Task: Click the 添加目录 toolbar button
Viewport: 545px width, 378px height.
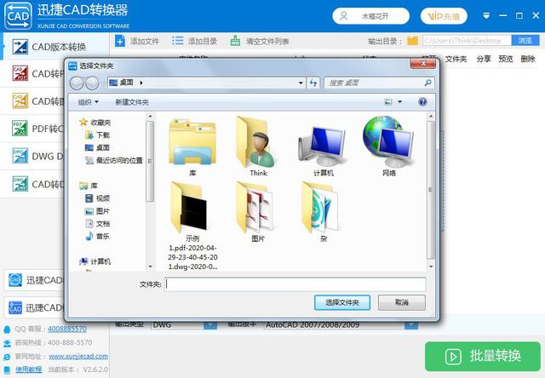Action: click(194, 42)
